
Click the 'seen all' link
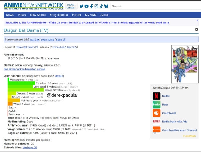[61, 40]
